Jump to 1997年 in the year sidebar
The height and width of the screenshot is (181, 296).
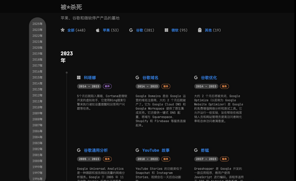click(37, 173)
